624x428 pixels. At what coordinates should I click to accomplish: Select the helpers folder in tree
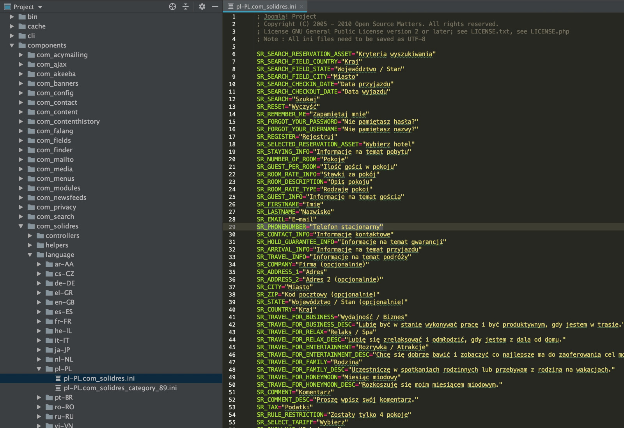click(57, 245)
